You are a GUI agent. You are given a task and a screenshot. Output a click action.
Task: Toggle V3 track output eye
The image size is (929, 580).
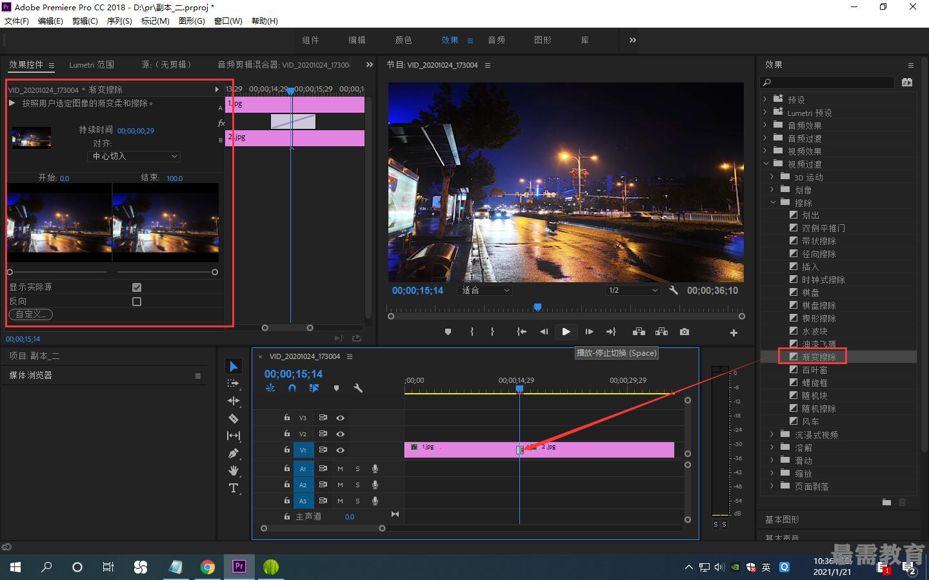340,418
